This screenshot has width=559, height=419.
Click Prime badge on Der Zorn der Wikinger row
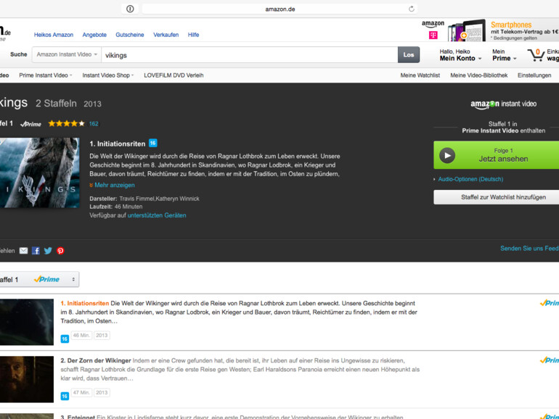(550, 360)
